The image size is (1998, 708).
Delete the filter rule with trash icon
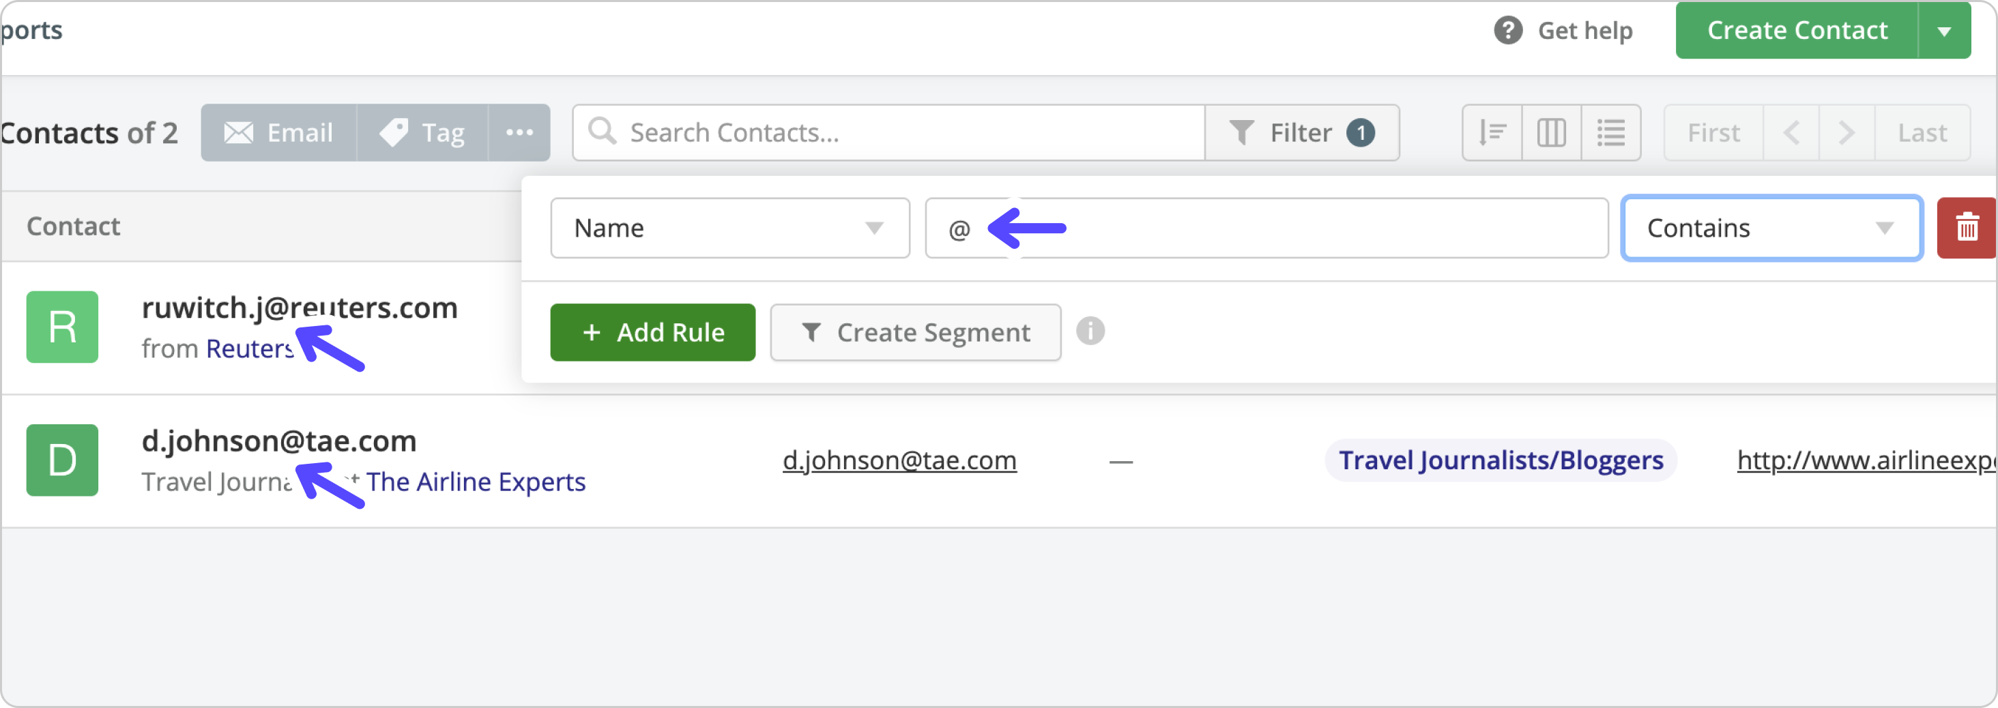point(1967,228)
